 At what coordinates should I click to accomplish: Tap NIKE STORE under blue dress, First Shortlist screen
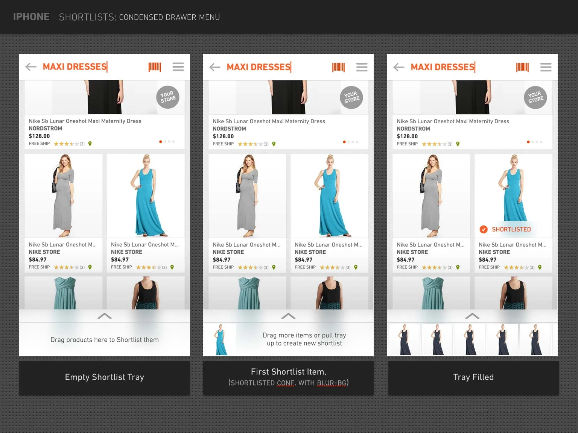(x=310, y=252)
